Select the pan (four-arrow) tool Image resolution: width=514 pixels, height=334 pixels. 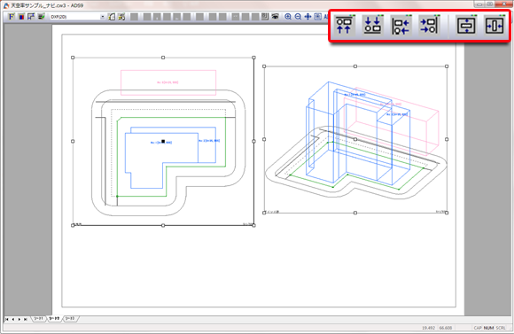(x=308, y=17)
